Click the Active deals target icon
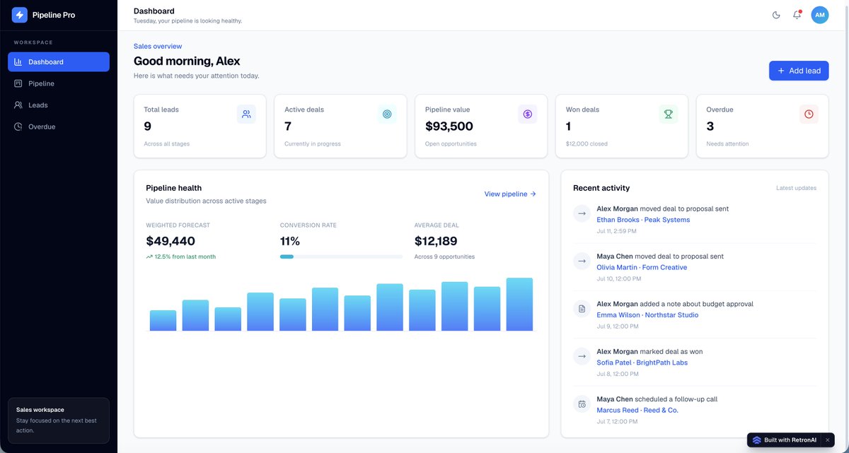The height and width of the screenshot is (453, 849). 387,114
